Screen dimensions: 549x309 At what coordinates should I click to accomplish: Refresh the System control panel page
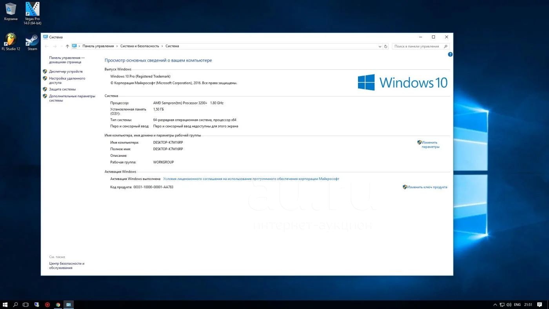[386, 46]
